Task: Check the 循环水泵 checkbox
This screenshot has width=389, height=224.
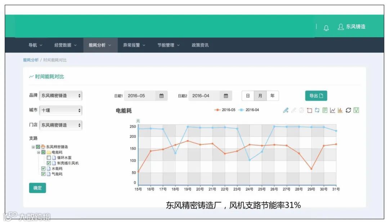Action: [x=49, y=158]
